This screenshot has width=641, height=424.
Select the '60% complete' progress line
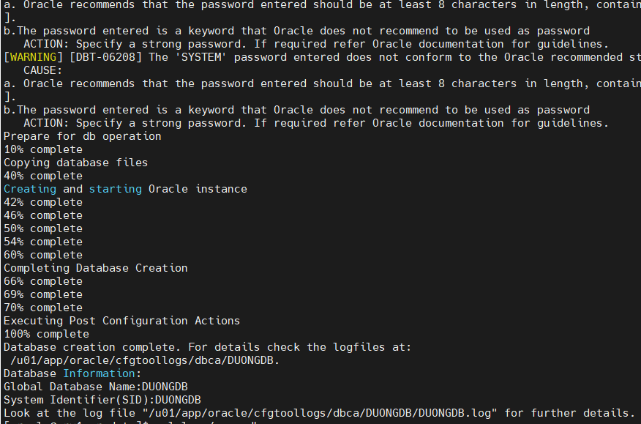43,255
